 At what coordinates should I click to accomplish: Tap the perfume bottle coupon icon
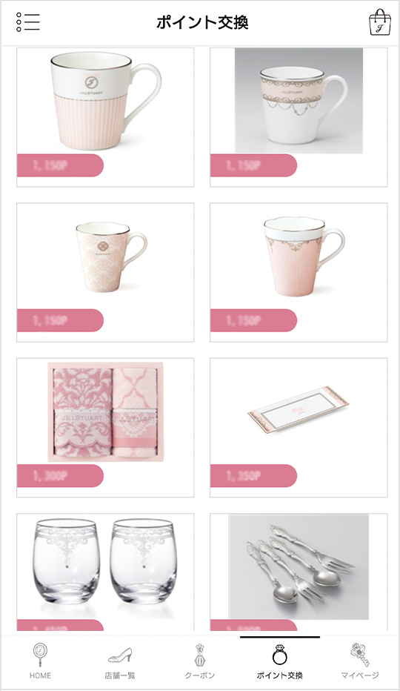199,655
